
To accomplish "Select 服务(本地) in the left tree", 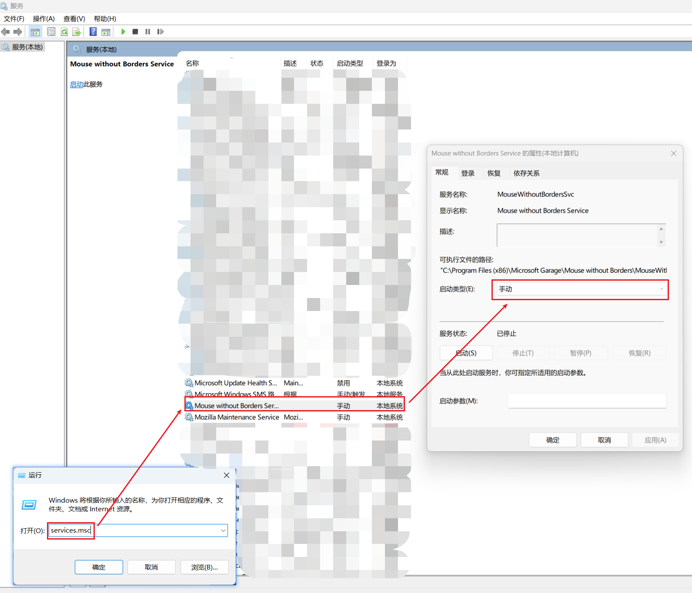I will pos(27,47).
